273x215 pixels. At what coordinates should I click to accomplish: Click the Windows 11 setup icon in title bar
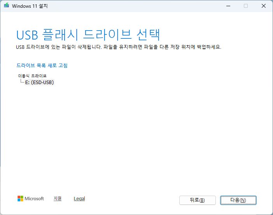pyautogui.click(x=7, y=5)
